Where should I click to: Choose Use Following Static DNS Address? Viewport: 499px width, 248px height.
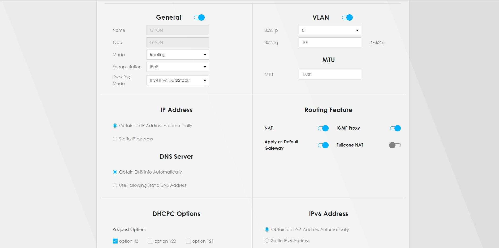click(x=115, y=185)
